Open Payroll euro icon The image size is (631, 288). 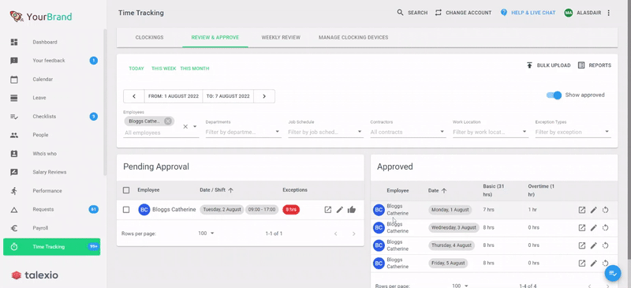14,228
